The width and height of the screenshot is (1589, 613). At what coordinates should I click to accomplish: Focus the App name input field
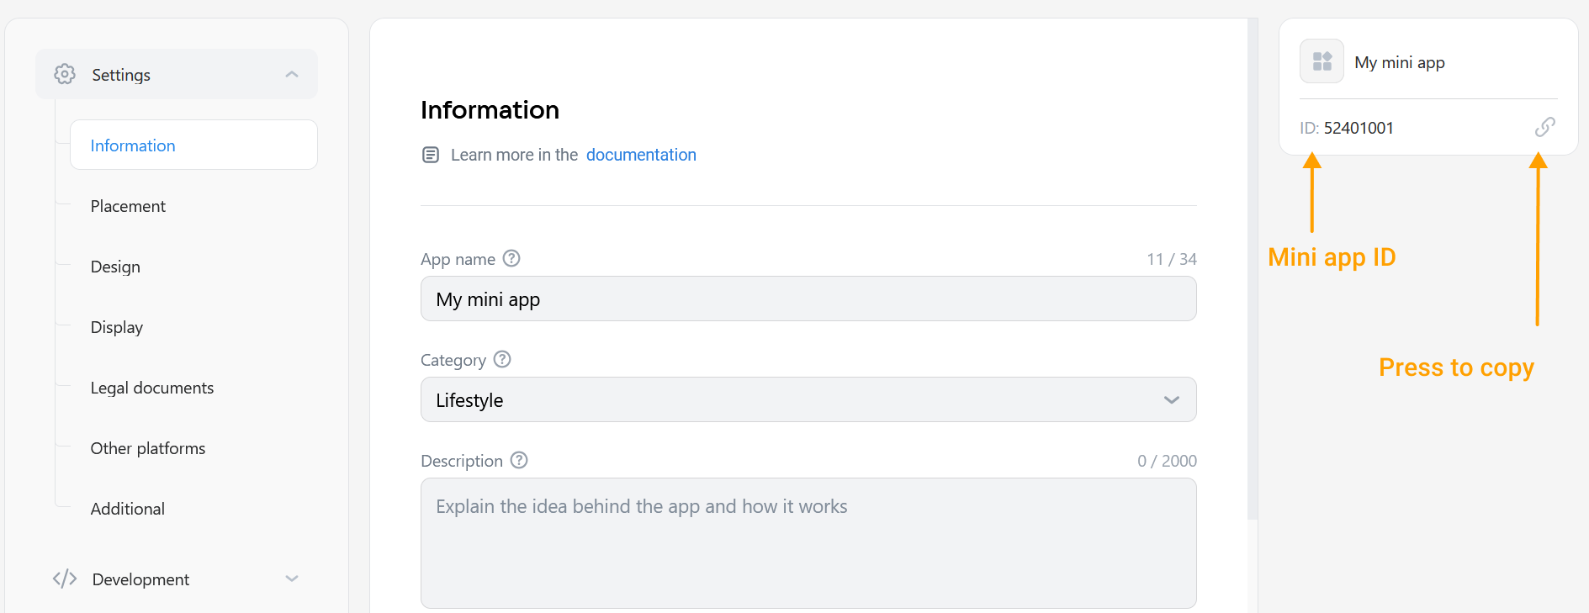tap(808, 299)
